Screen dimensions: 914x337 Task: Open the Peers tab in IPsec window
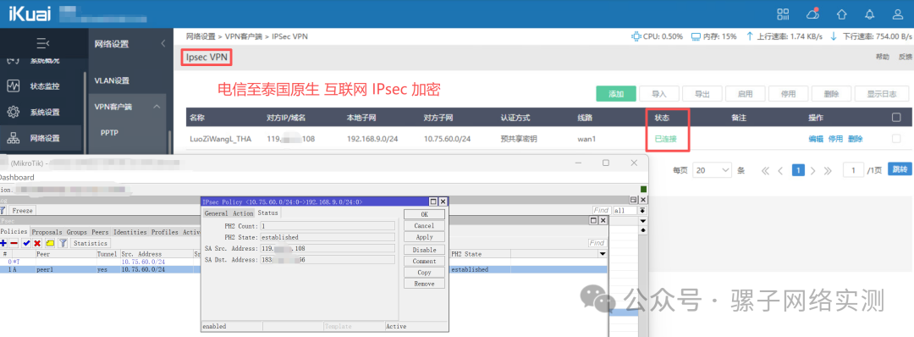pyautogui.click(x=100, y=232)
